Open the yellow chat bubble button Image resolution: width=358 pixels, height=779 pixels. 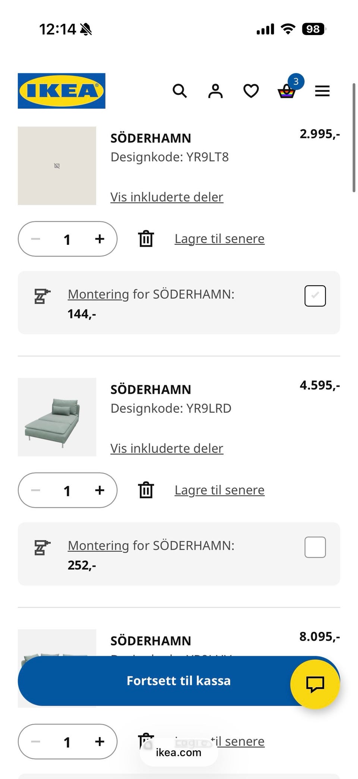(315, 684)
